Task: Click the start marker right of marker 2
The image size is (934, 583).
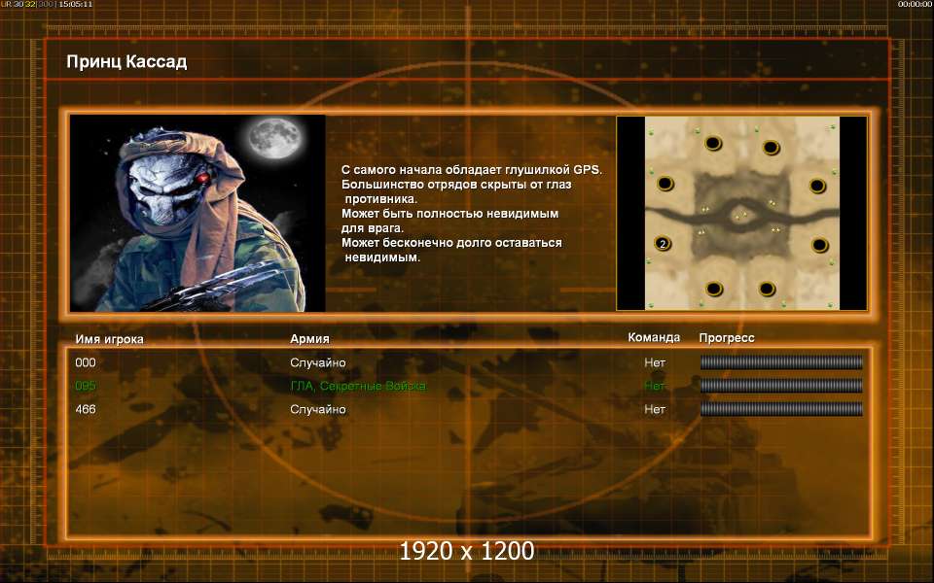Action: click(819, 245)
